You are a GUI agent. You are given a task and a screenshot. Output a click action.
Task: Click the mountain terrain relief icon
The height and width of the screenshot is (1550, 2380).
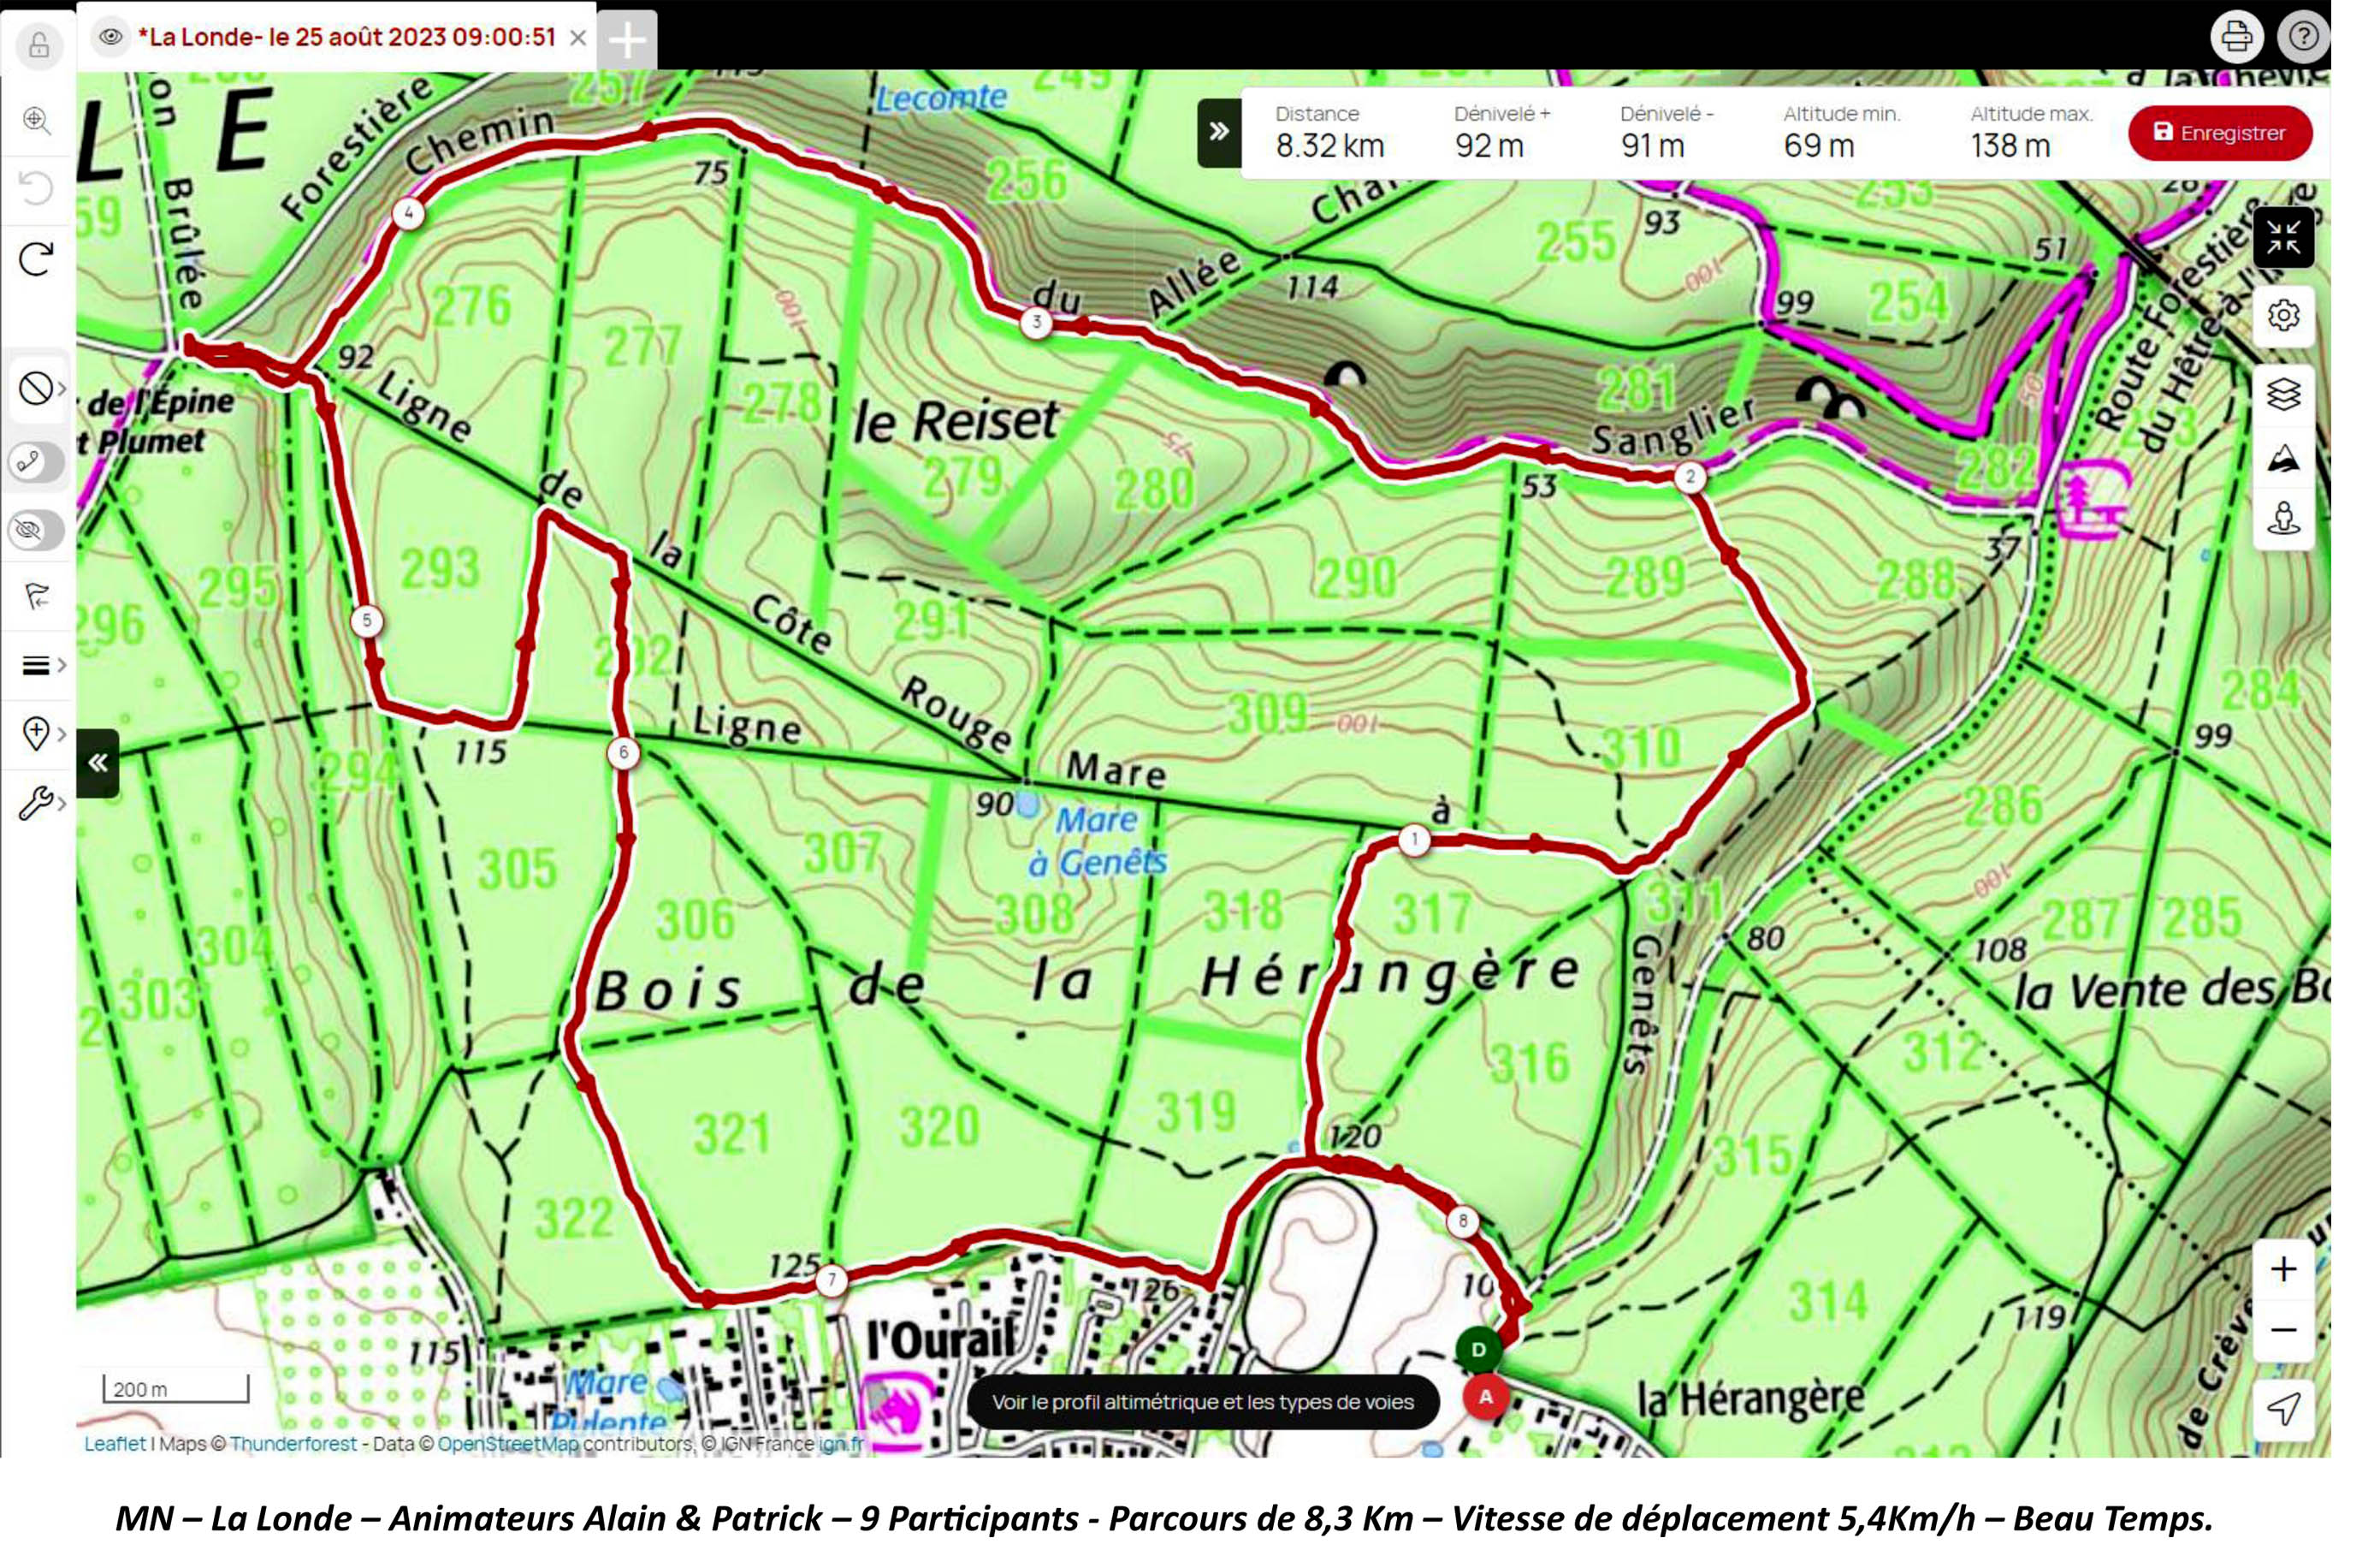tap(2283, 458)
